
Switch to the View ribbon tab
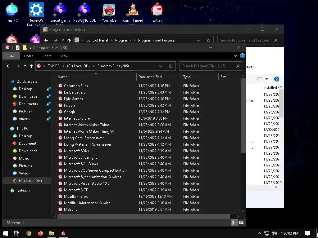pyautogui.click(x=64, y=56)
